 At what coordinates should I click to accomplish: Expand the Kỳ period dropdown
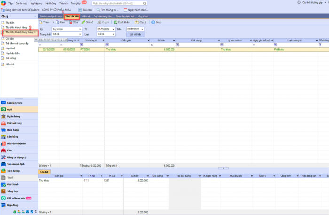point(80,29)
